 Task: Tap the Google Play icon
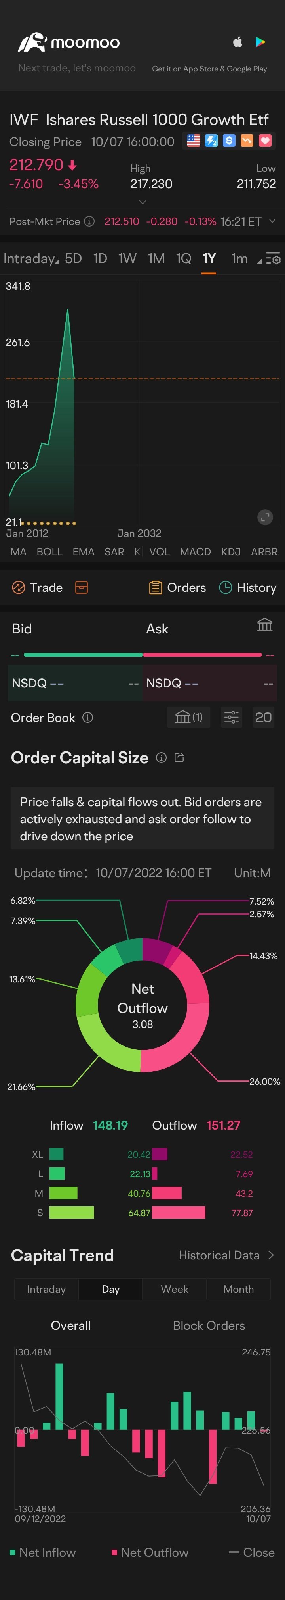[x=261, y=42]
